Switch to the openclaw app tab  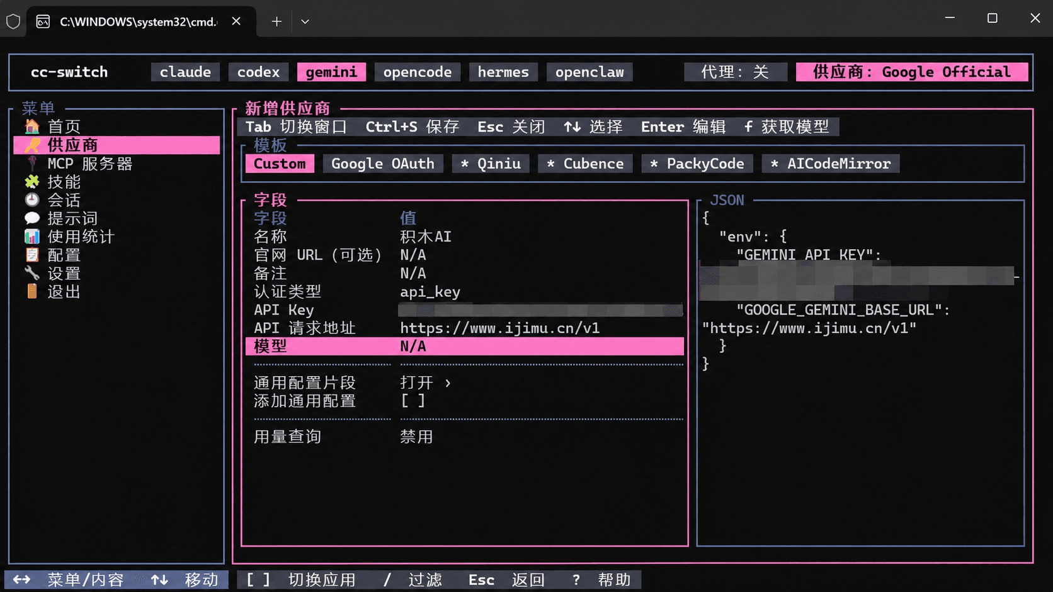589,72
